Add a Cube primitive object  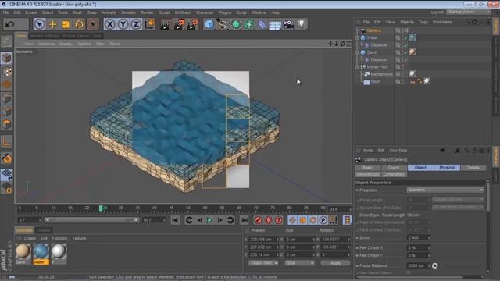209,24
